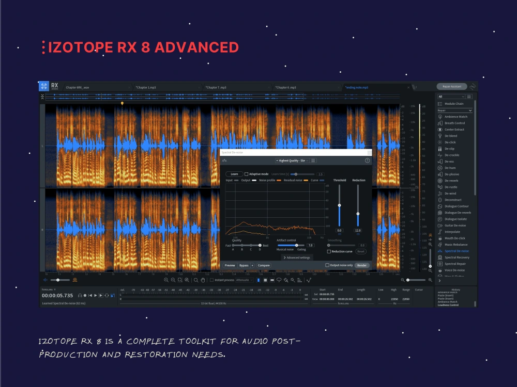This screenshot has width=517, height=387.
Task: Open the Highest Quality preset dropdown
Action: click(x=292, y=160)
